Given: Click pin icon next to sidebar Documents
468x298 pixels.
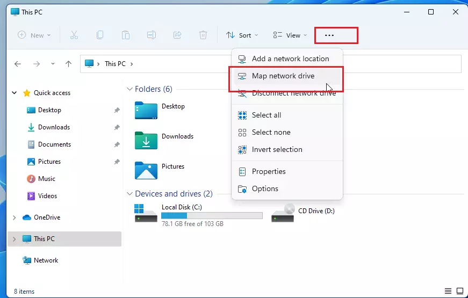Looking at the screenshot, I should [117, 144].
